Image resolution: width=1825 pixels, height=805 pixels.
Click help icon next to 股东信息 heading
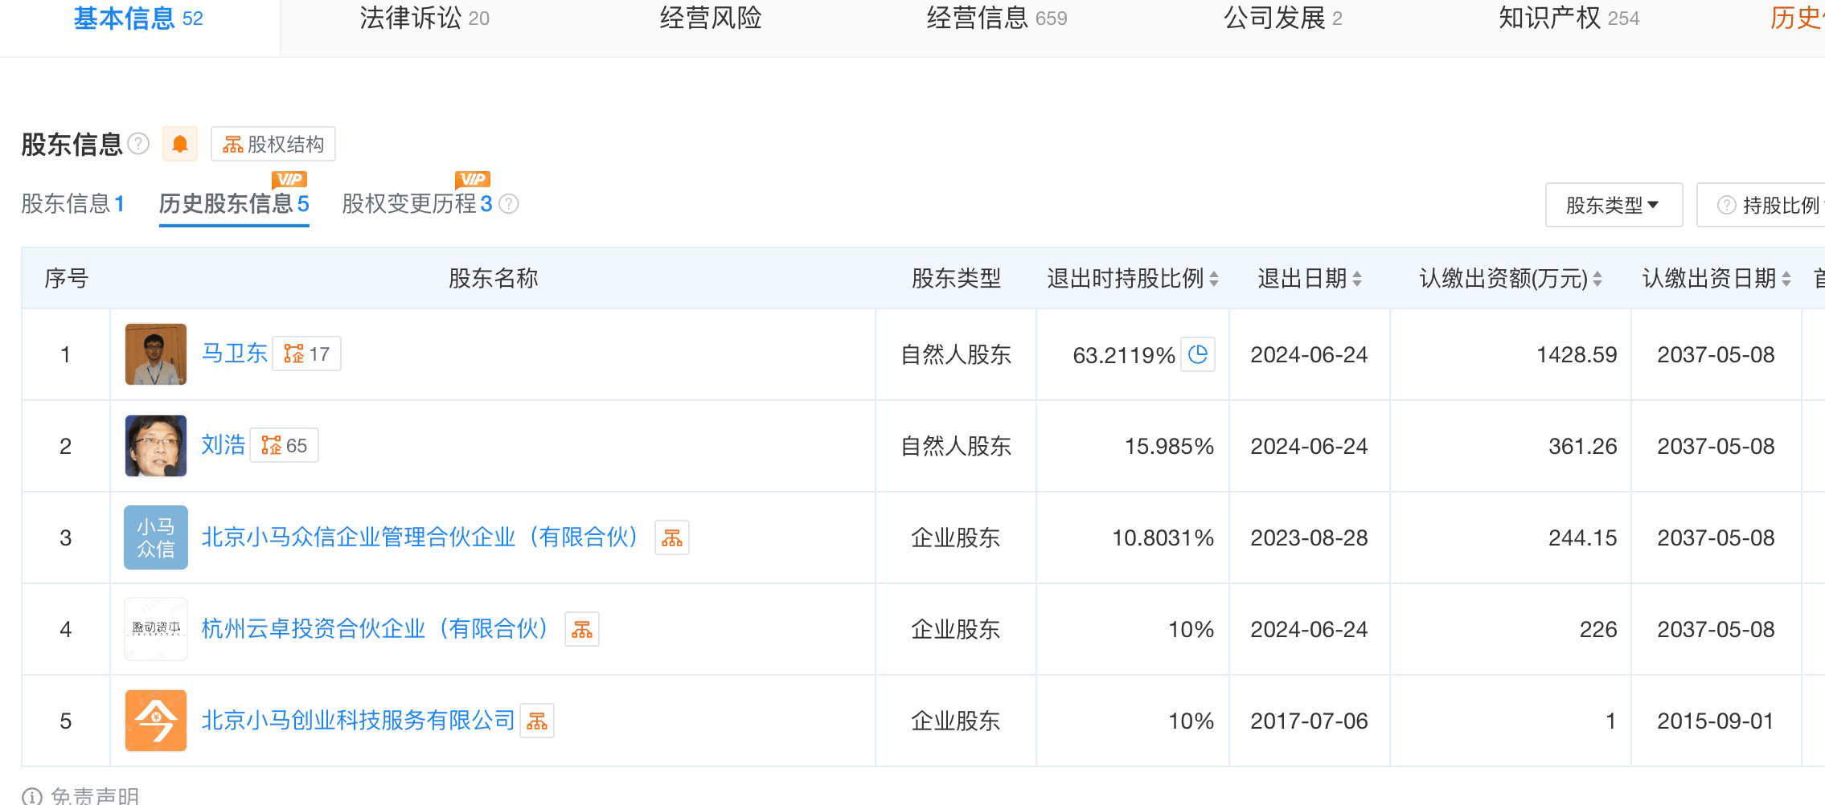139,144
